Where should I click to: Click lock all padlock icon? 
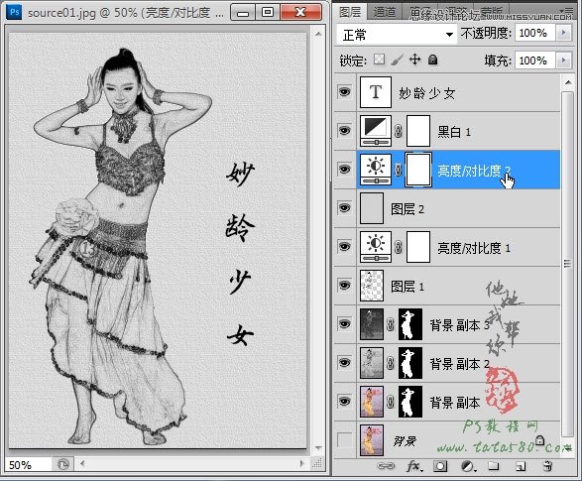432,60
